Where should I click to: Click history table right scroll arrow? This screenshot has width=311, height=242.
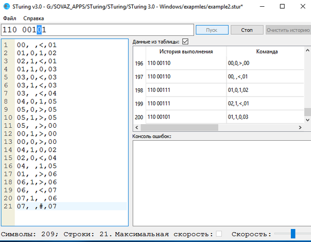(300, 127)
